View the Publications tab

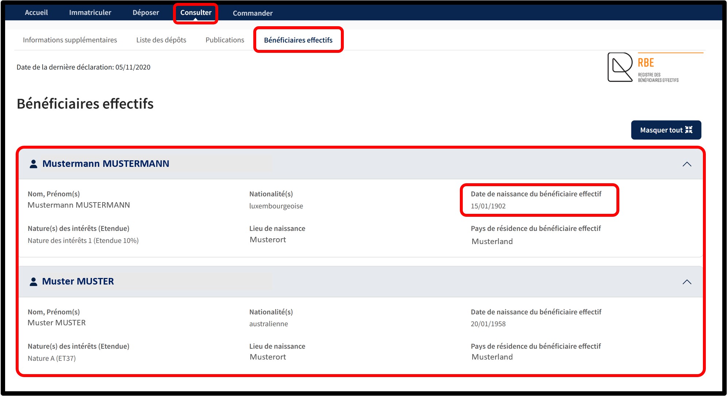coord(224,40)
